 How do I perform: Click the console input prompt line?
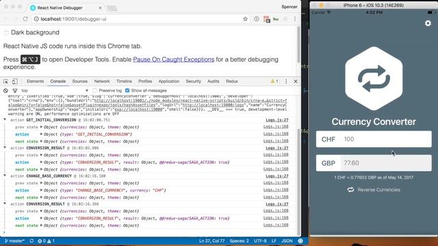point(148,232)
